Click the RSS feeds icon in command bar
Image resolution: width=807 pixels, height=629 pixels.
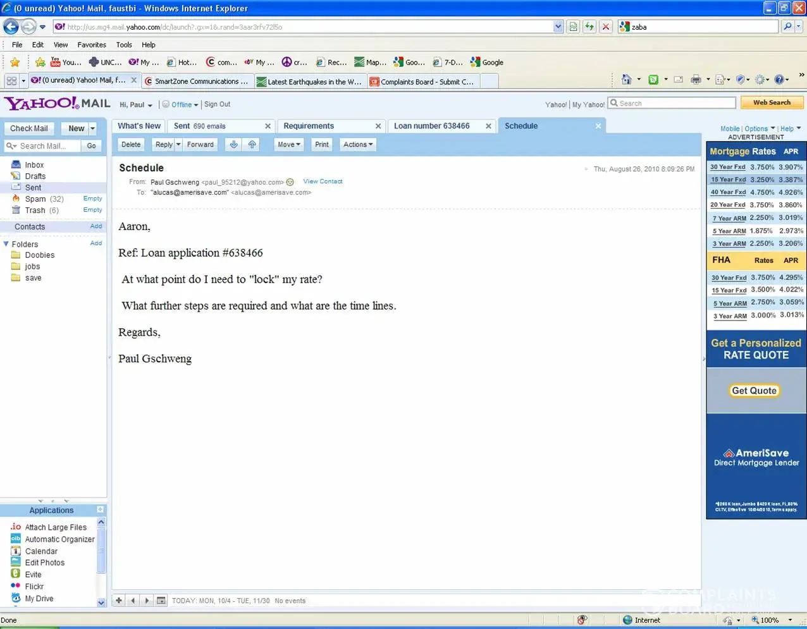653,80
